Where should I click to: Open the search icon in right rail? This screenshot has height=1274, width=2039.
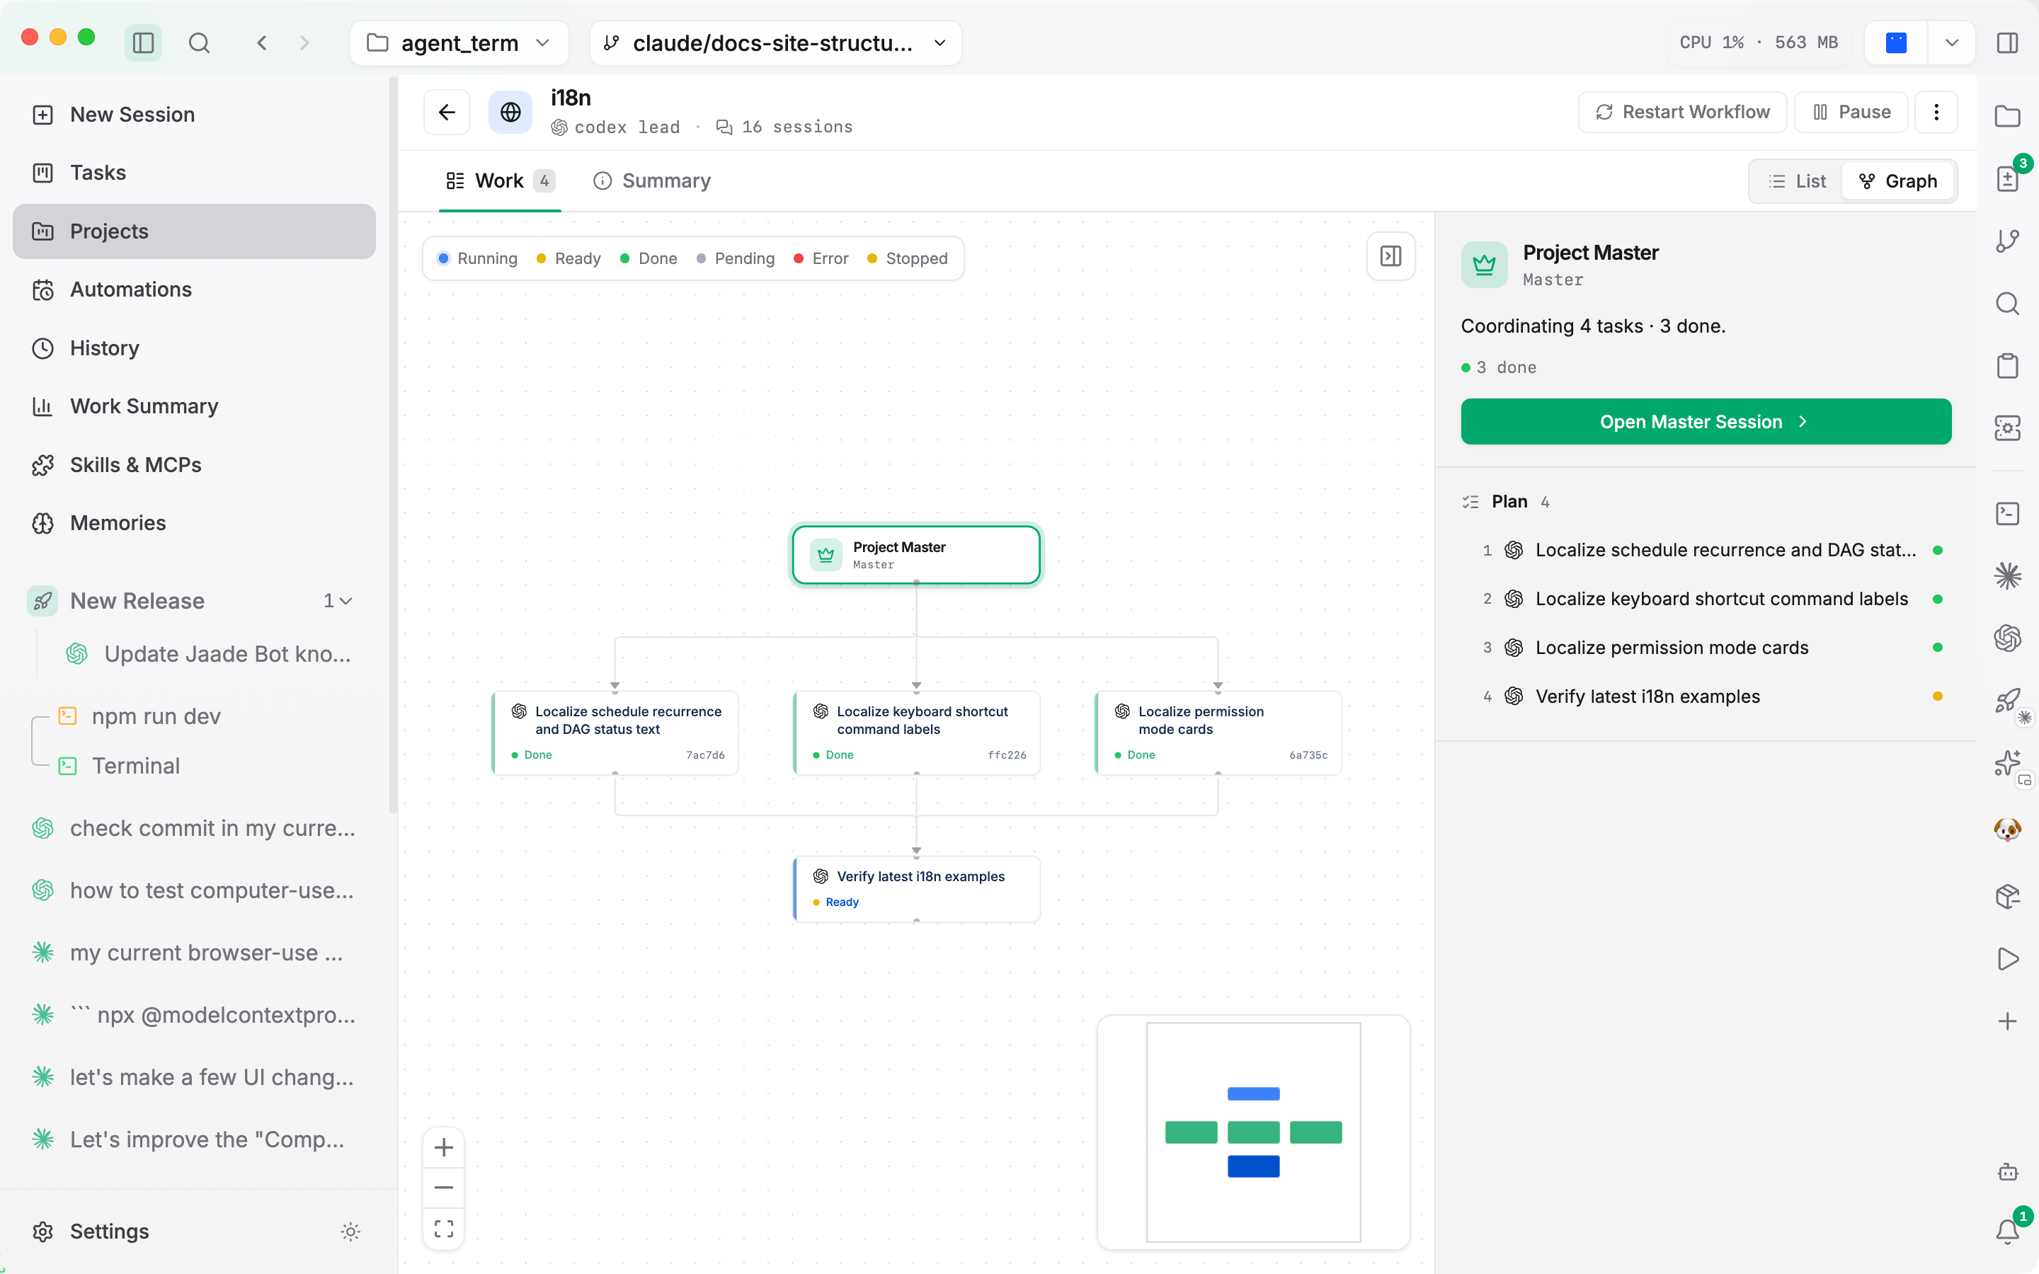pos(2007,304)
